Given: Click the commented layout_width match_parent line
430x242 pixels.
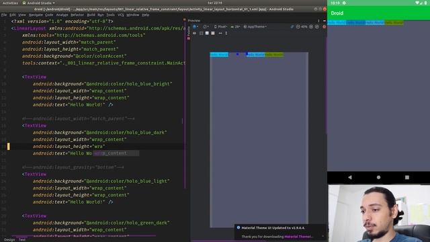Looking at the screenshot, I should (79, 118).
